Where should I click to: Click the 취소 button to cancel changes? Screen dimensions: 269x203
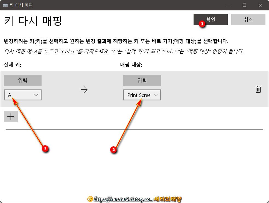pos(248,19)
